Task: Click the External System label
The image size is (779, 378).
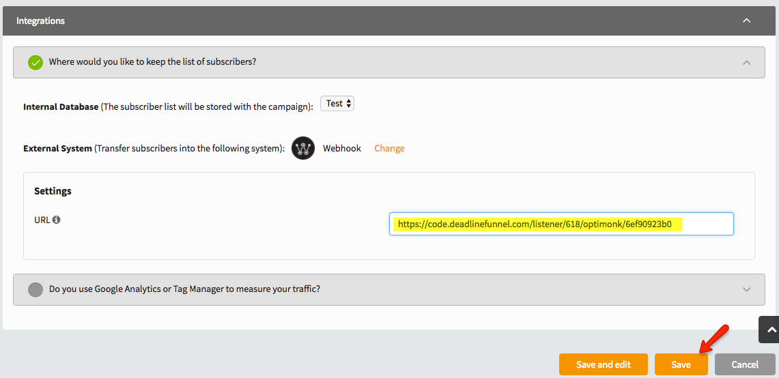Action: click(57, 149)
